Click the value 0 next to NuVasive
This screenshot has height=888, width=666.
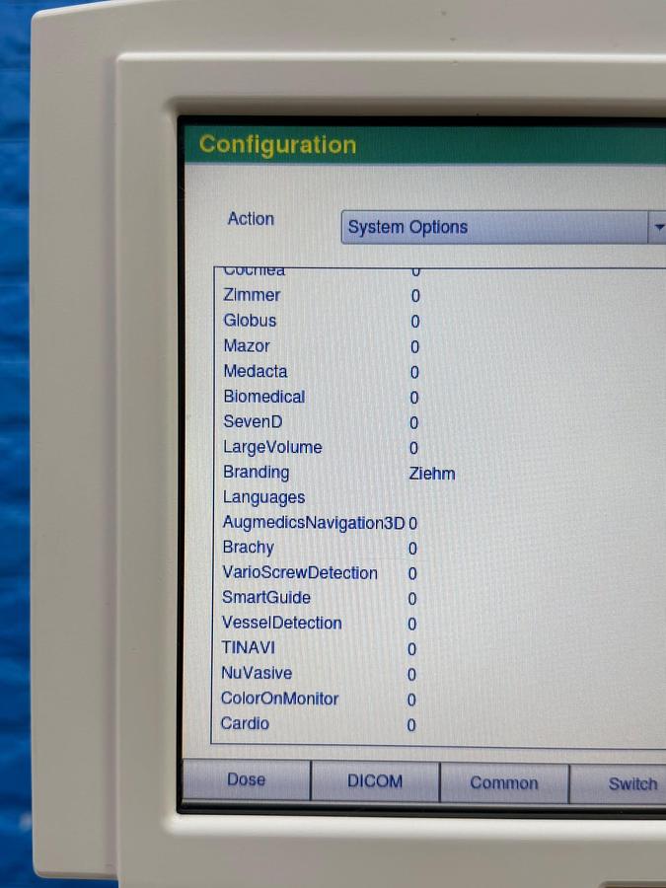coord(411,675)
